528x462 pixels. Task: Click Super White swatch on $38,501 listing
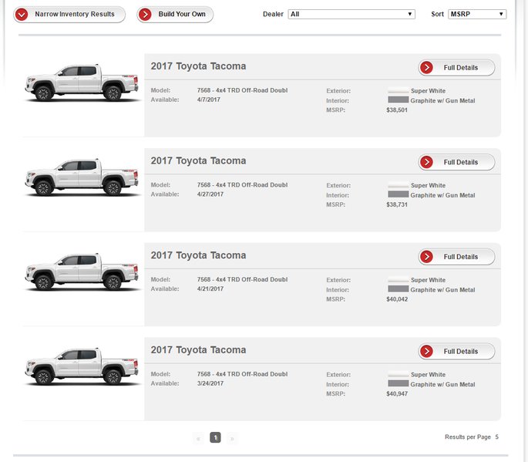pos(398,91)
